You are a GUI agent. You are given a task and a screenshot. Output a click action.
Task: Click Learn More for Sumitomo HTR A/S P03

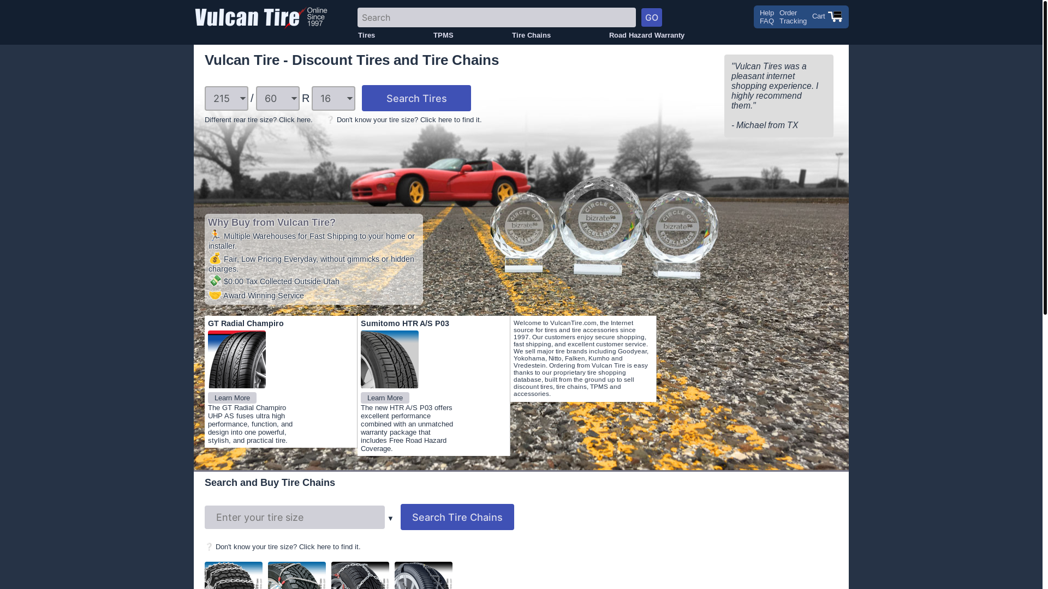385,398
